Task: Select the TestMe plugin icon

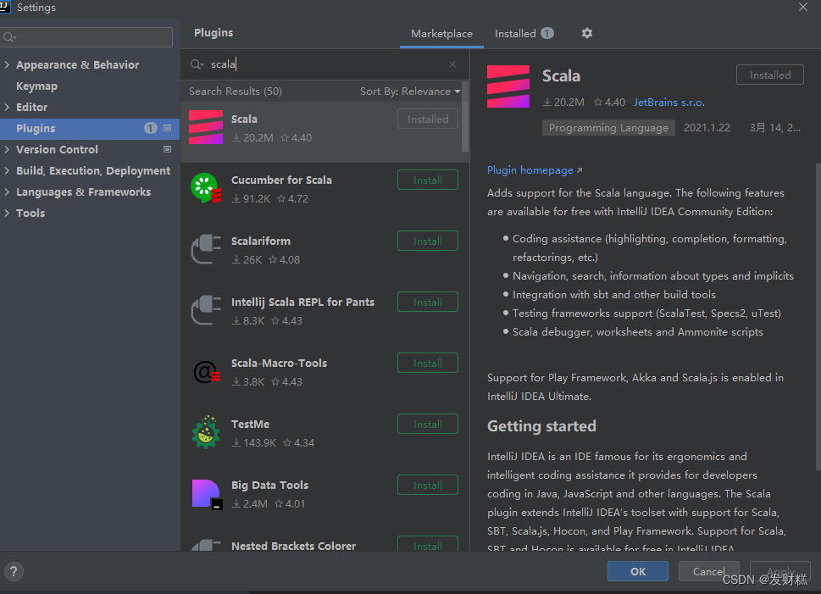Action: tap(206, 432)
